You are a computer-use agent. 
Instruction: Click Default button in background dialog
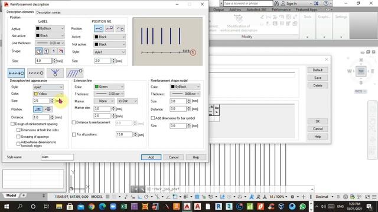(318, 70)
